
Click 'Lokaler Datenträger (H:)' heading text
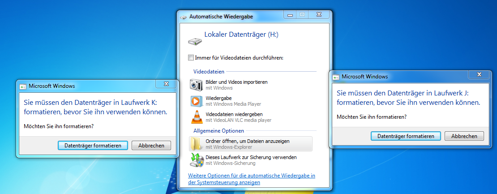(x=241, y=34)
